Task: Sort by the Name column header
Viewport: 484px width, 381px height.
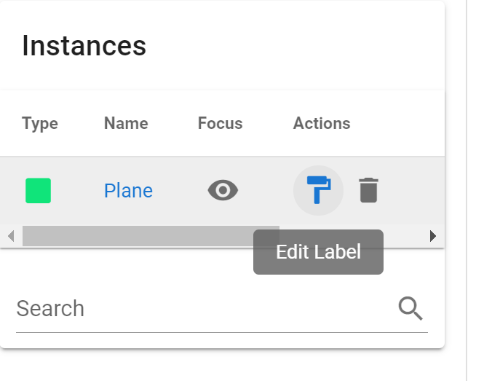Action: point(126,124)
